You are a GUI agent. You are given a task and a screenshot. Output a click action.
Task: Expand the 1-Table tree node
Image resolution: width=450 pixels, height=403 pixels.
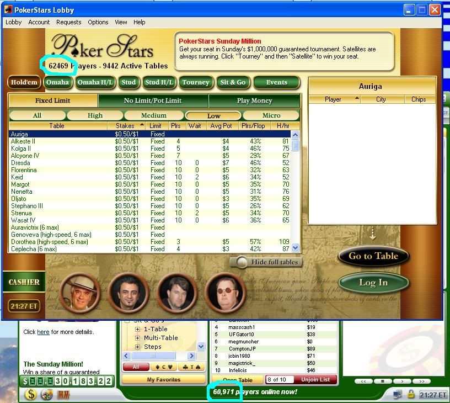point(138,329)
